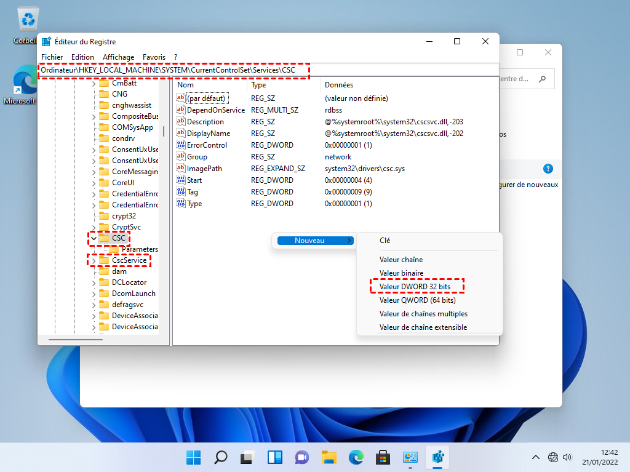Open Task View from the taskbar
Screen dimensions: 630x472
[x=247, y=457]
